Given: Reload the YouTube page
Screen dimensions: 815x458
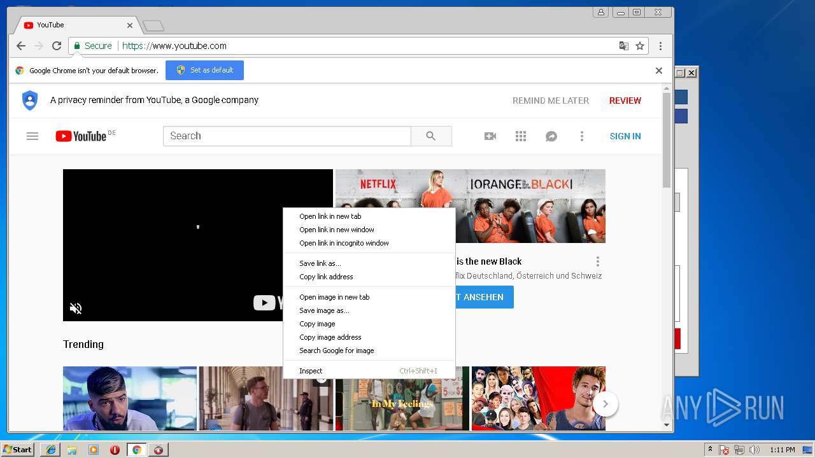Looking at the screenshot, I should coord(57,46).
